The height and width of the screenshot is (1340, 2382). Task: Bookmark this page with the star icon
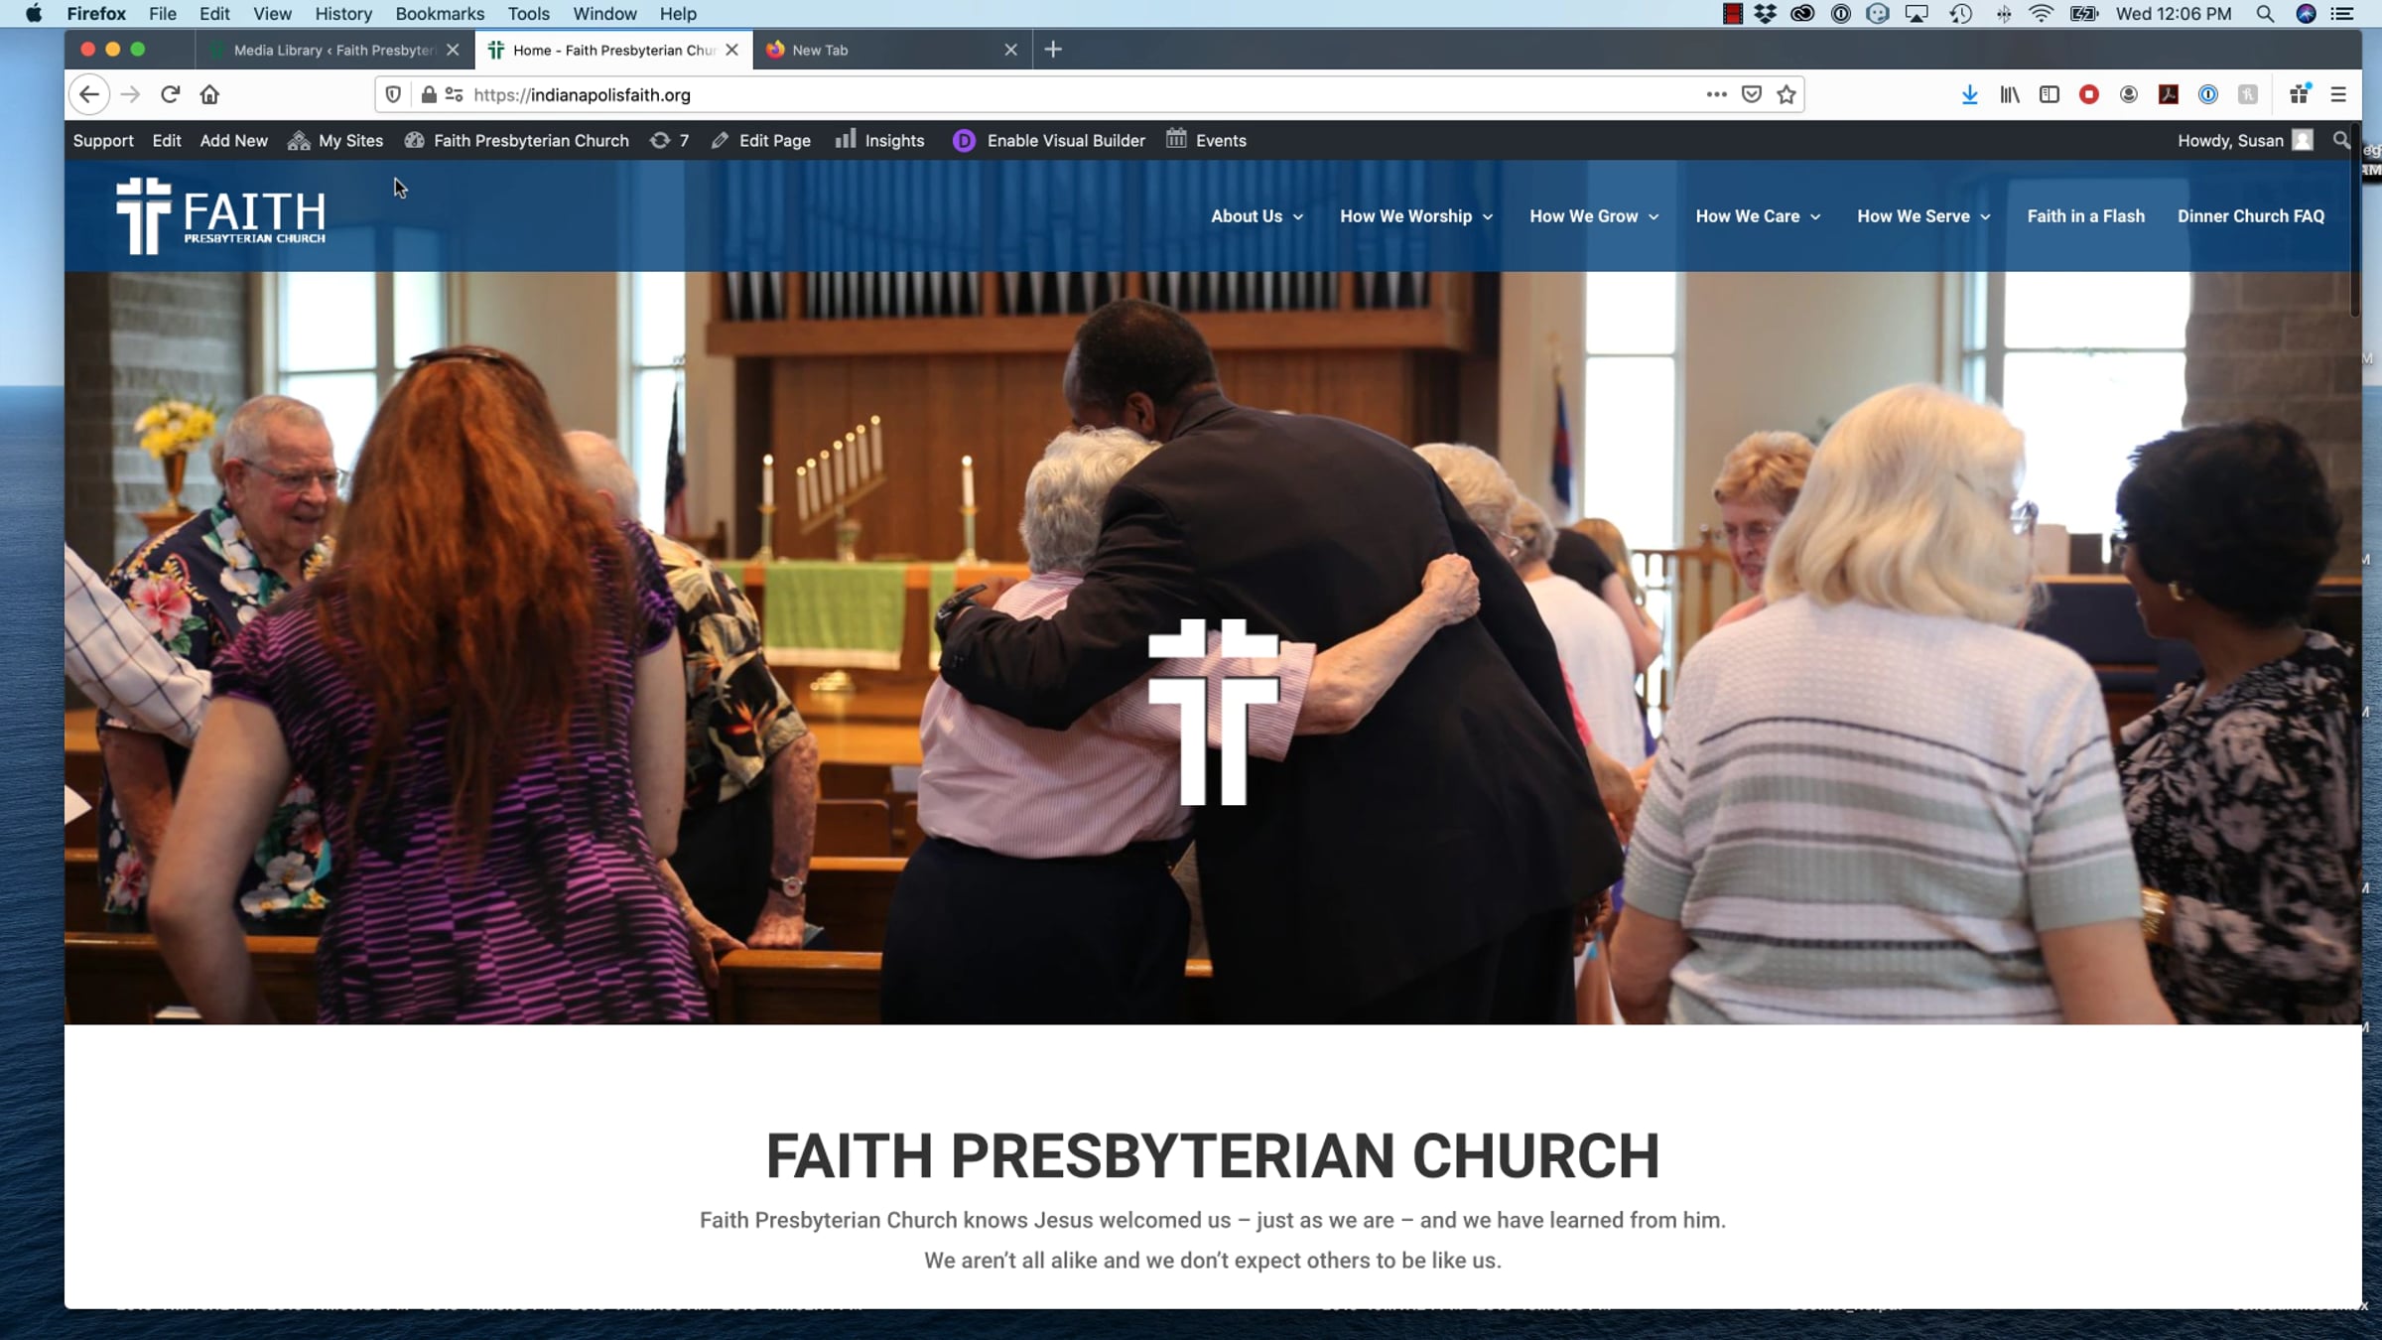pos(1786,94)
